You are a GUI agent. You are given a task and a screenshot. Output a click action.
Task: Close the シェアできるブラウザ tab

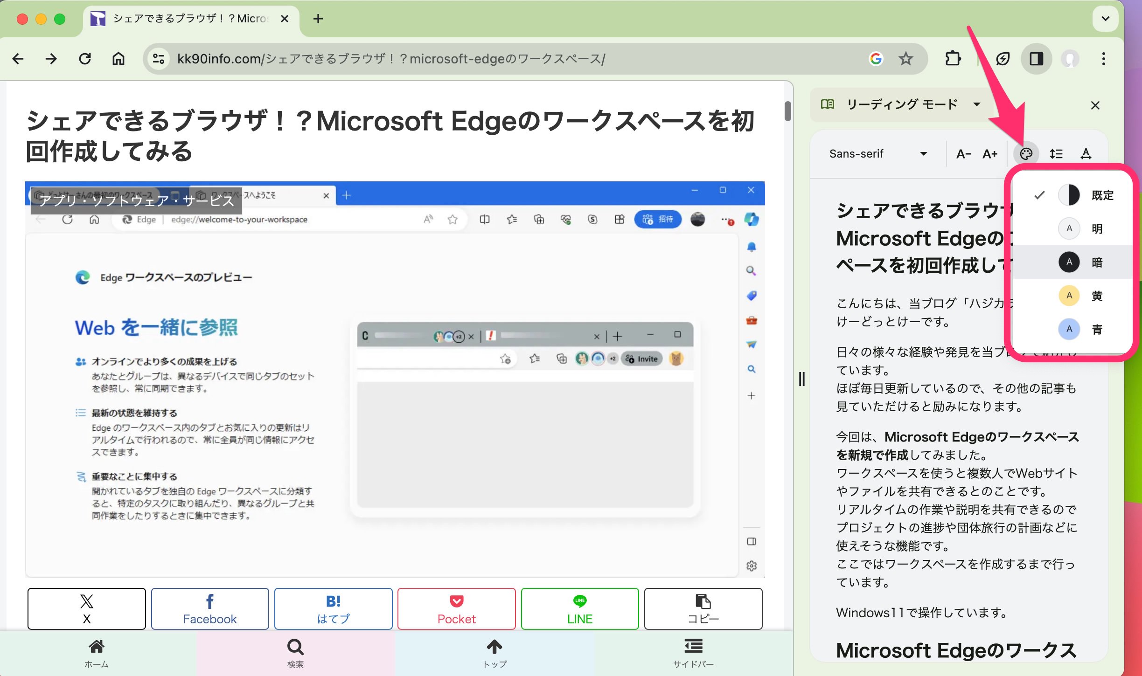click(285, 19)
